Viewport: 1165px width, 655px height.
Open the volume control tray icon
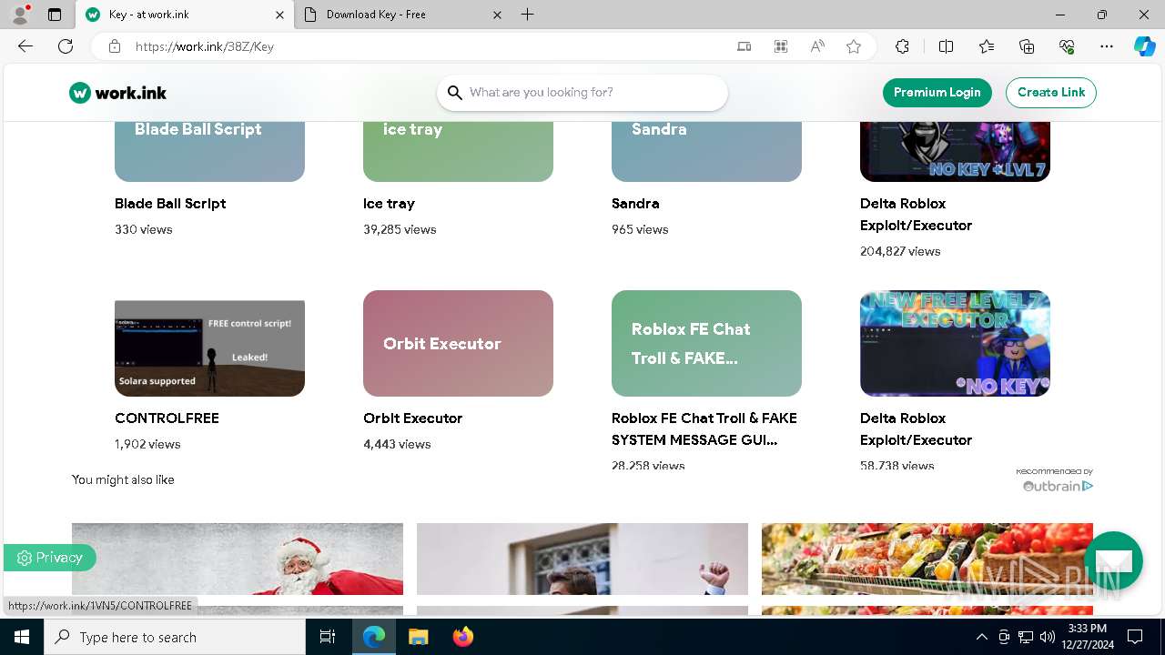coord(1048,637)
